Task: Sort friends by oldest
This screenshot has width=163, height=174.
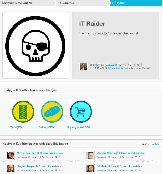Action: pos(156,144)
